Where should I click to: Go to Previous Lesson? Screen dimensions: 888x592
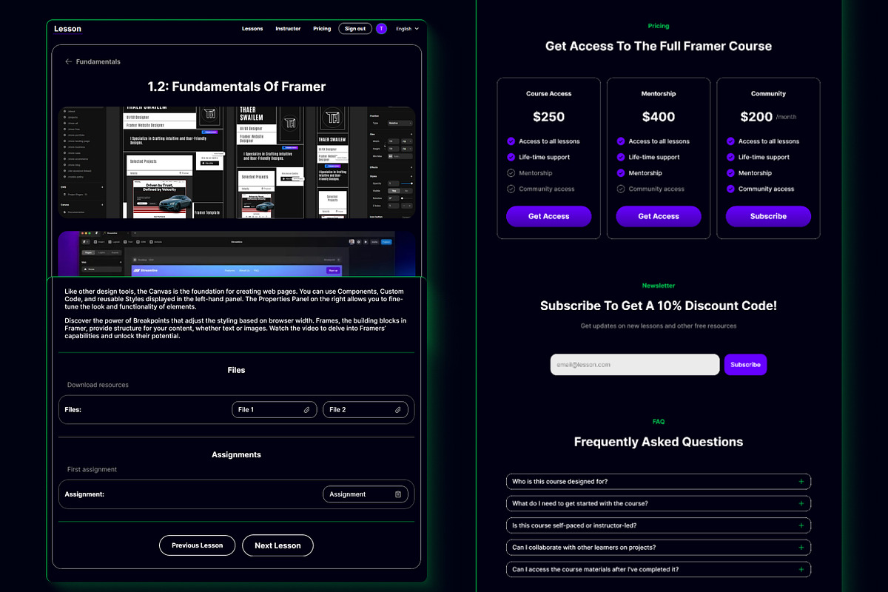pyautogui.click(x=197, y=545)
